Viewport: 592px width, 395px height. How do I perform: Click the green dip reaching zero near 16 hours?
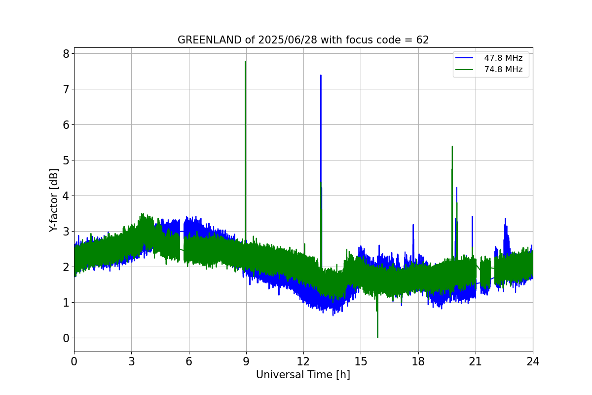(377, 337)
